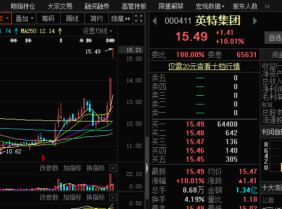Go to next stock with right arrow
This screenshot has width=282, height=209.
[x=255, y=21]
